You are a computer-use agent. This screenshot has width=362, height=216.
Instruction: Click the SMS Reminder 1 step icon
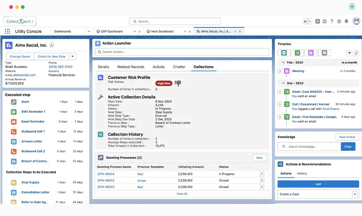pos(14,112)
